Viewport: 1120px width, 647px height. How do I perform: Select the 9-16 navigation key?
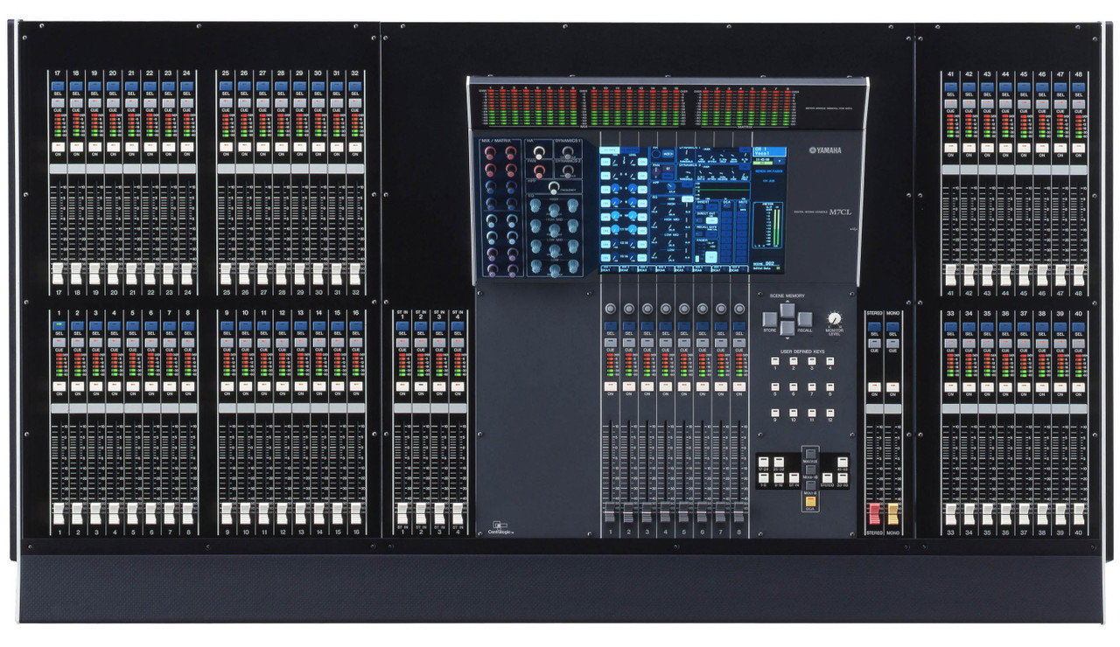pyautogui.click(x=779, y=477)
